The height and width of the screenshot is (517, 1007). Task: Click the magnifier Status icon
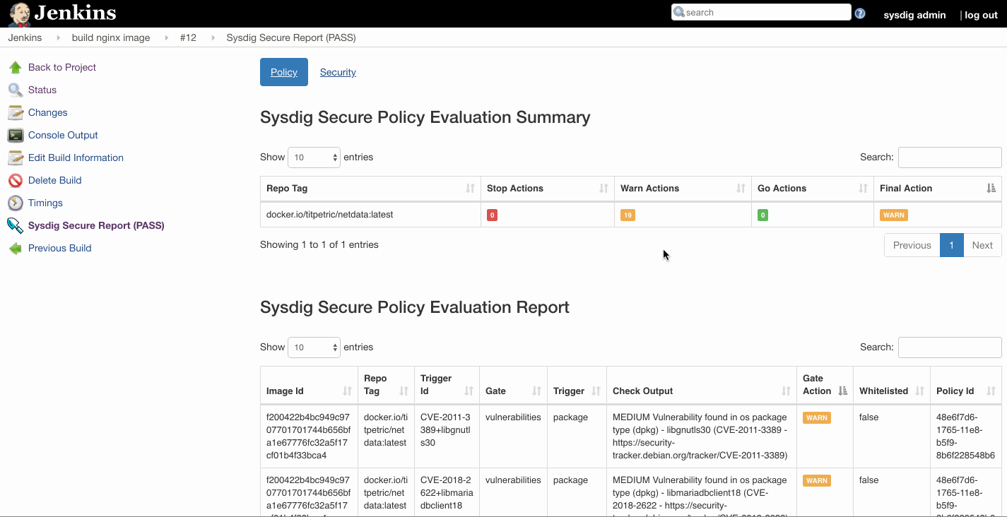[16, 90]
